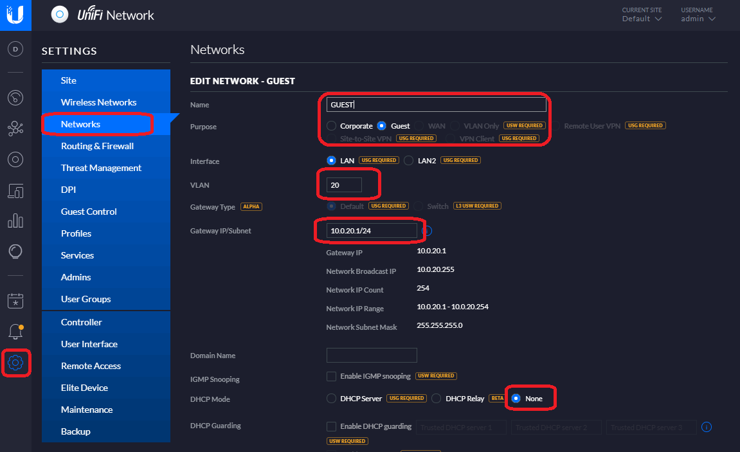Click the VLAN number input field
740x452 pixels.
tap(344, 185)
